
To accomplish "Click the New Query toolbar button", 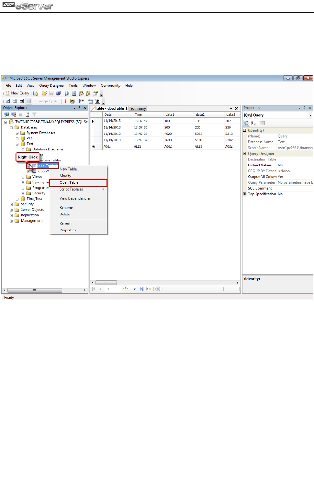I will 17,93.
